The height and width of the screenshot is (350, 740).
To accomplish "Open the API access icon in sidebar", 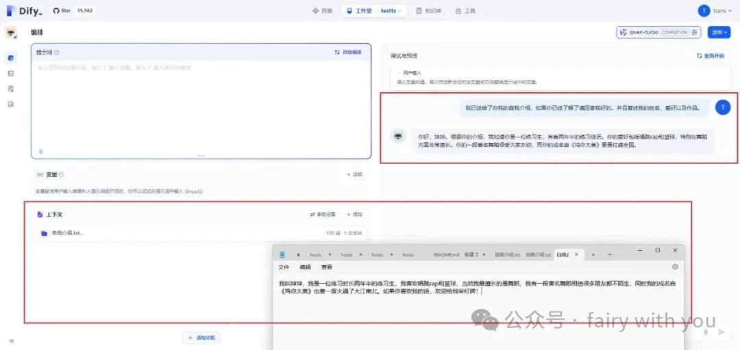I will [11, 73].
